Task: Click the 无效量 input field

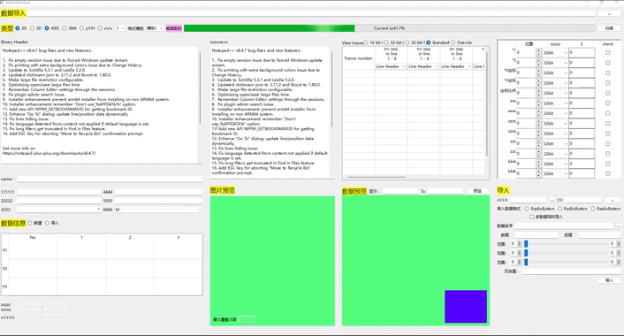Action: coord(571,271)
